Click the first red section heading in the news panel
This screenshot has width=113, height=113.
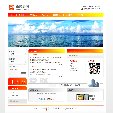pos(34,55)
